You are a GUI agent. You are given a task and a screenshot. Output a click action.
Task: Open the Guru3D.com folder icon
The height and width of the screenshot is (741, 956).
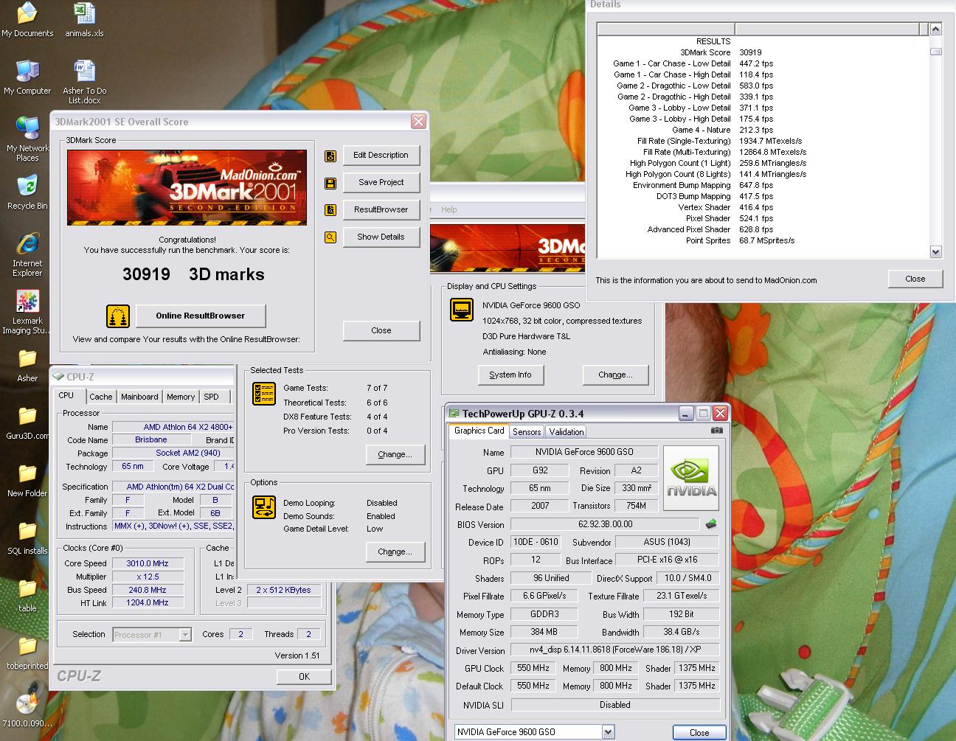click(x=27, y=422)
